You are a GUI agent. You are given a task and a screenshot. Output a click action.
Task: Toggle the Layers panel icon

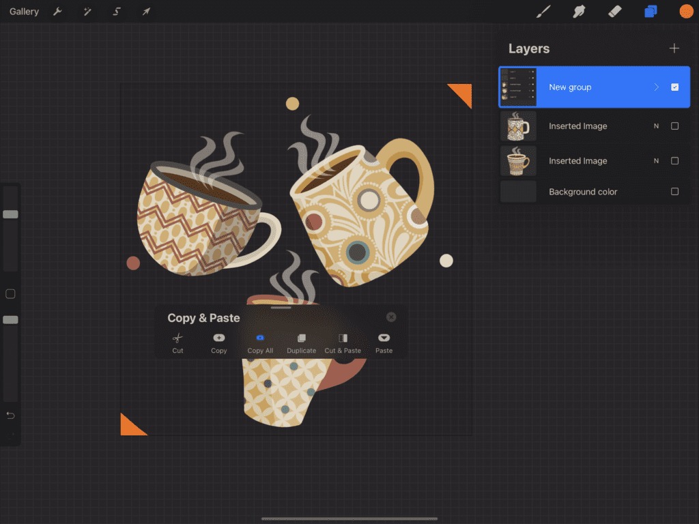click(x=651, y=12)
